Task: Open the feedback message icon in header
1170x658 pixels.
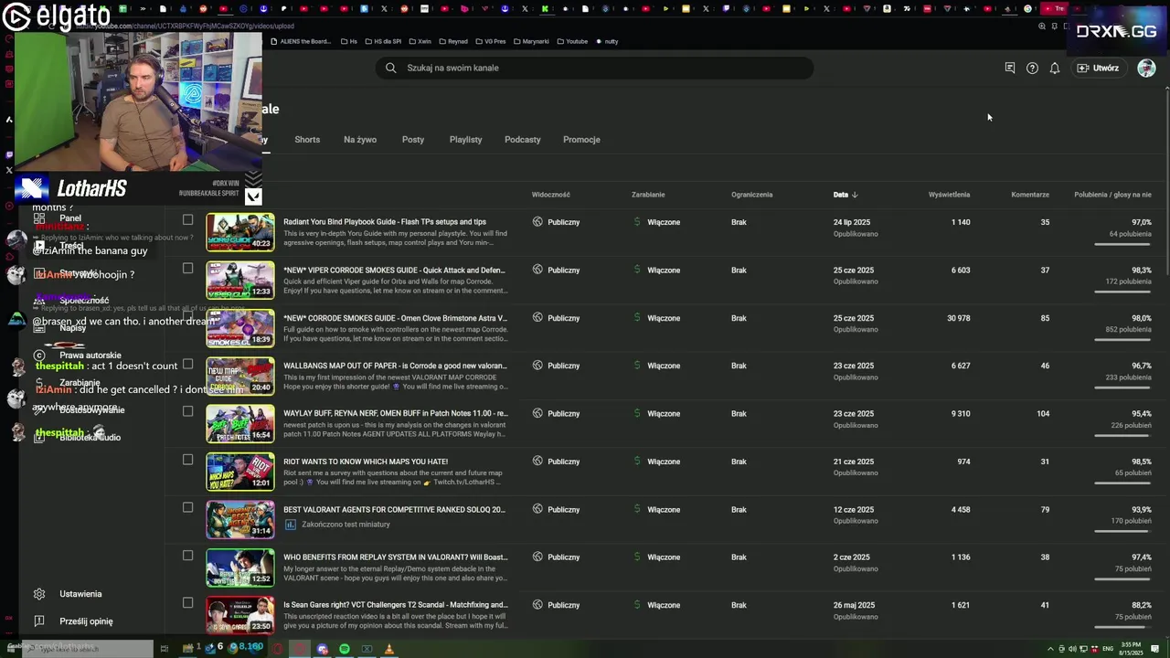Action: [1010, 68]
